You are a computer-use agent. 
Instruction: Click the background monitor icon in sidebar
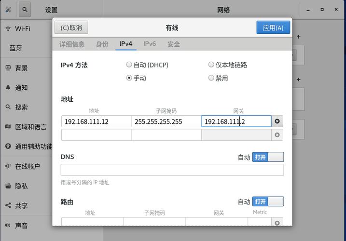click(8, 68)
